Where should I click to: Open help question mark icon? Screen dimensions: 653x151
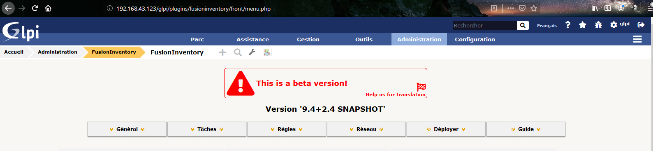coord(568,25)
